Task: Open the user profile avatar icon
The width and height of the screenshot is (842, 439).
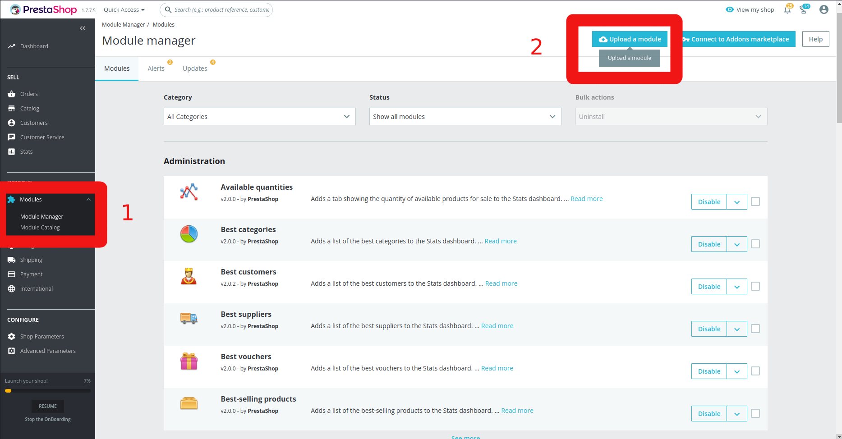Action: [824, 9]
